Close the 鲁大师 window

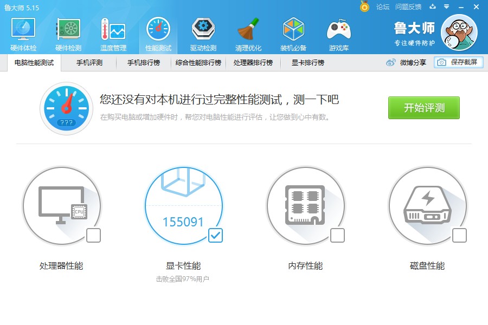[476, 7]
